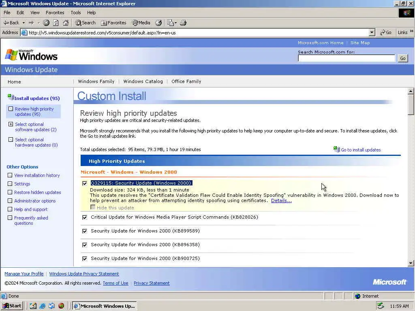Open the Forward button history dropdown arrow
The height and width of the screenshot is (311, 415).
39,23
